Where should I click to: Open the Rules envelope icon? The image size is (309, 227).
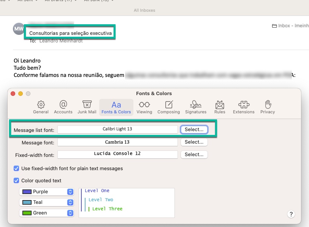(x=220, y=105)
